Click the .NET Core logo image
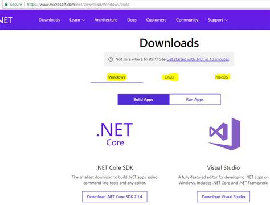270x205 pixels. pyautogui.click(x=115, y=134)
